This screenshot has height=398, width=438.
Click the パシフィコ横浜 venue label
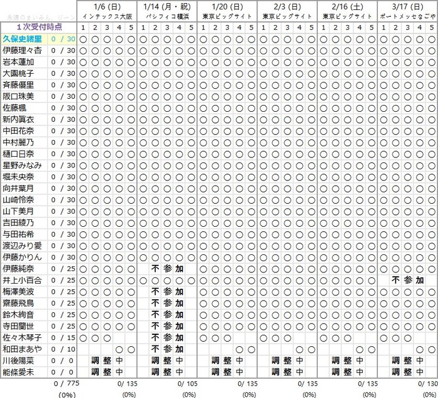click(167, 16)
